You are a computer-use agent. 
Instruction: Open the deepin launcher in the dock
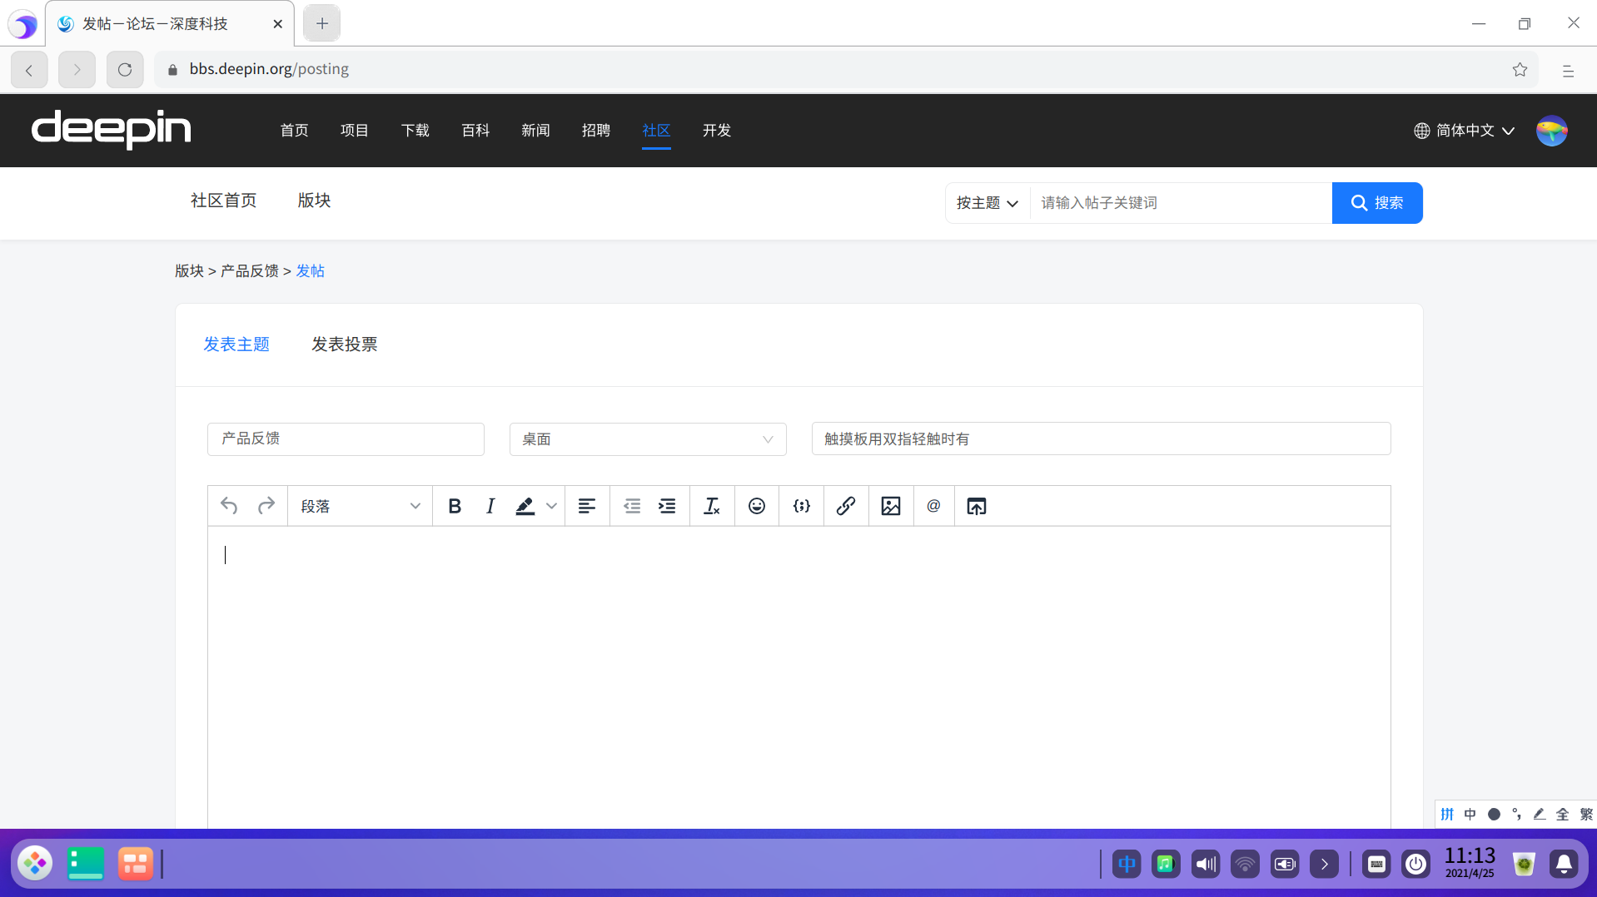tap(35, 864)
